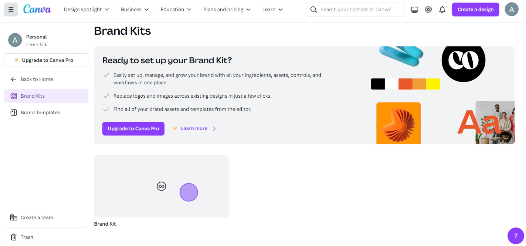Click the purple help question mark button
Viewport: 526px width, 246px height.
516,236
